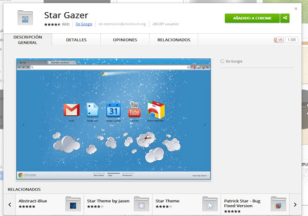
Task: Click the Star Theme folder icon
Action: click(210, 204)
